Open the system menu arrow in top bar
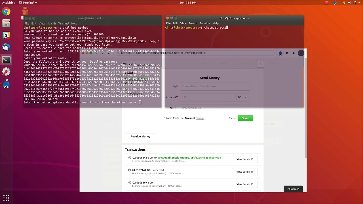Image resolution: width=363 pixels, height=204 pixels. coord(360,3)
